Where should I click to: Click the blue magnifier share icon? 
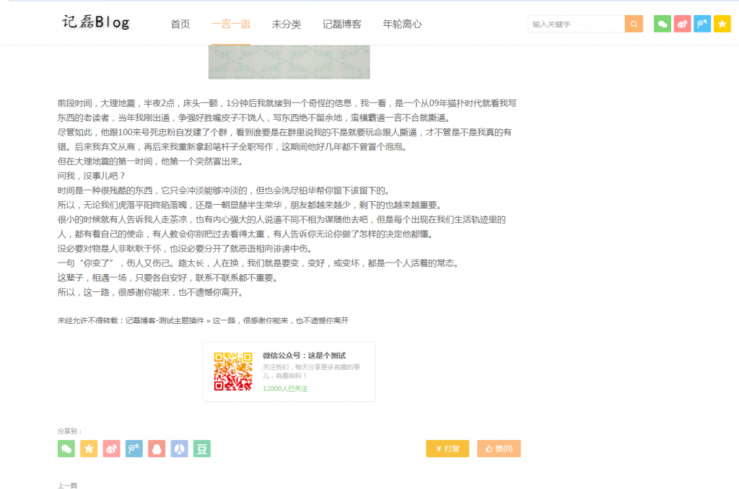pyautogui.click(x=134, y=448)
